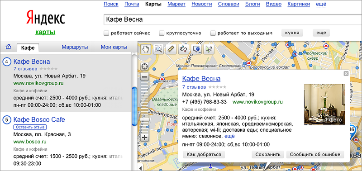The image size is (362, 171).
Task: Click Как добраться button
Action: click(204, 154)
